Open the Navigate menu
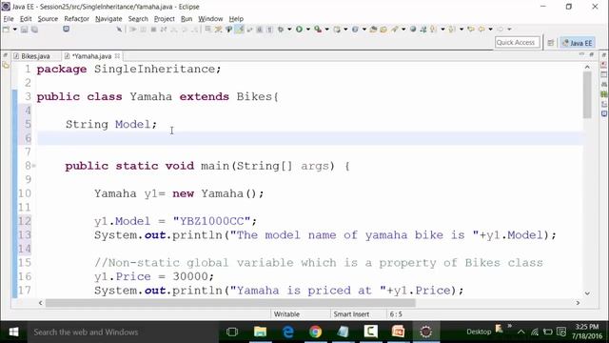This screenshot has height=343, width=609. click(108, 19)
